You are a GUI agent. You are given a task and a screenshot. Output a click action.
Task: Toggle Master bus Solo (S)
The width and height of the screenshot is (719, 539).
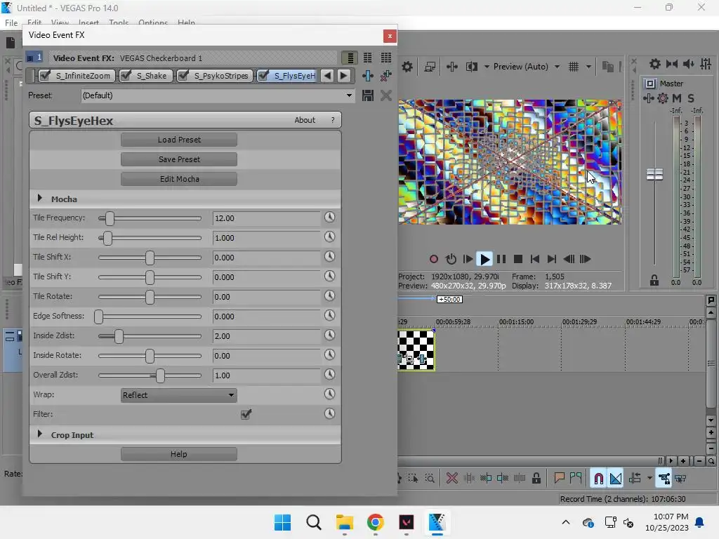[x=691, y=98]
